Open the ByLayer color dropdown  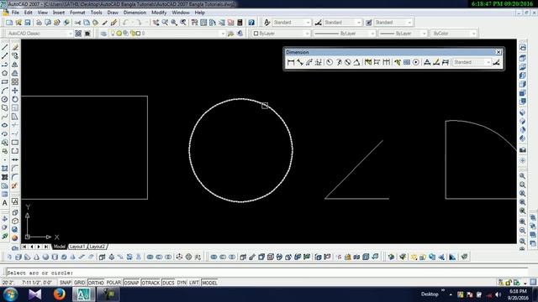(x=282, y=34)
